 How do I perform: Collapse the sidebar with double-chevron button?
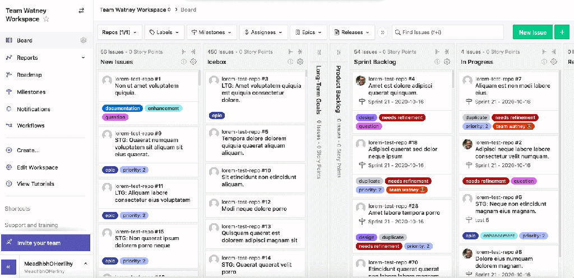click(9, 266)
